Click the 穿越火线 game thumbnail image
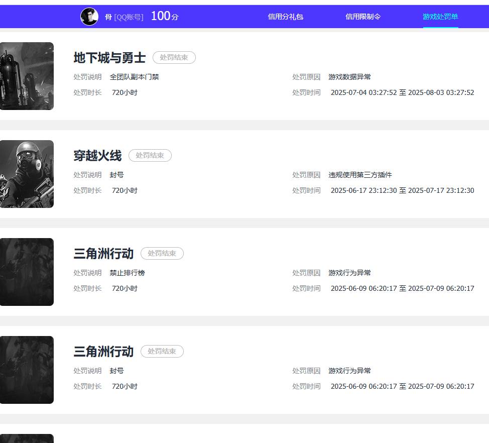Screen dimensions: 489x443 point(27,174)
